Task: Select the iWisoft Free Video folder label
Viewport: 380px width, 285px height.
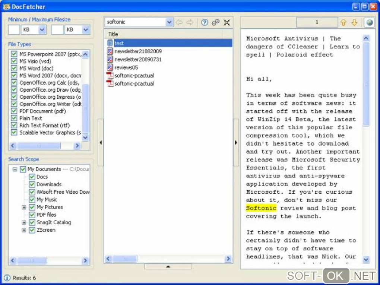Action: tap(63, 192)
